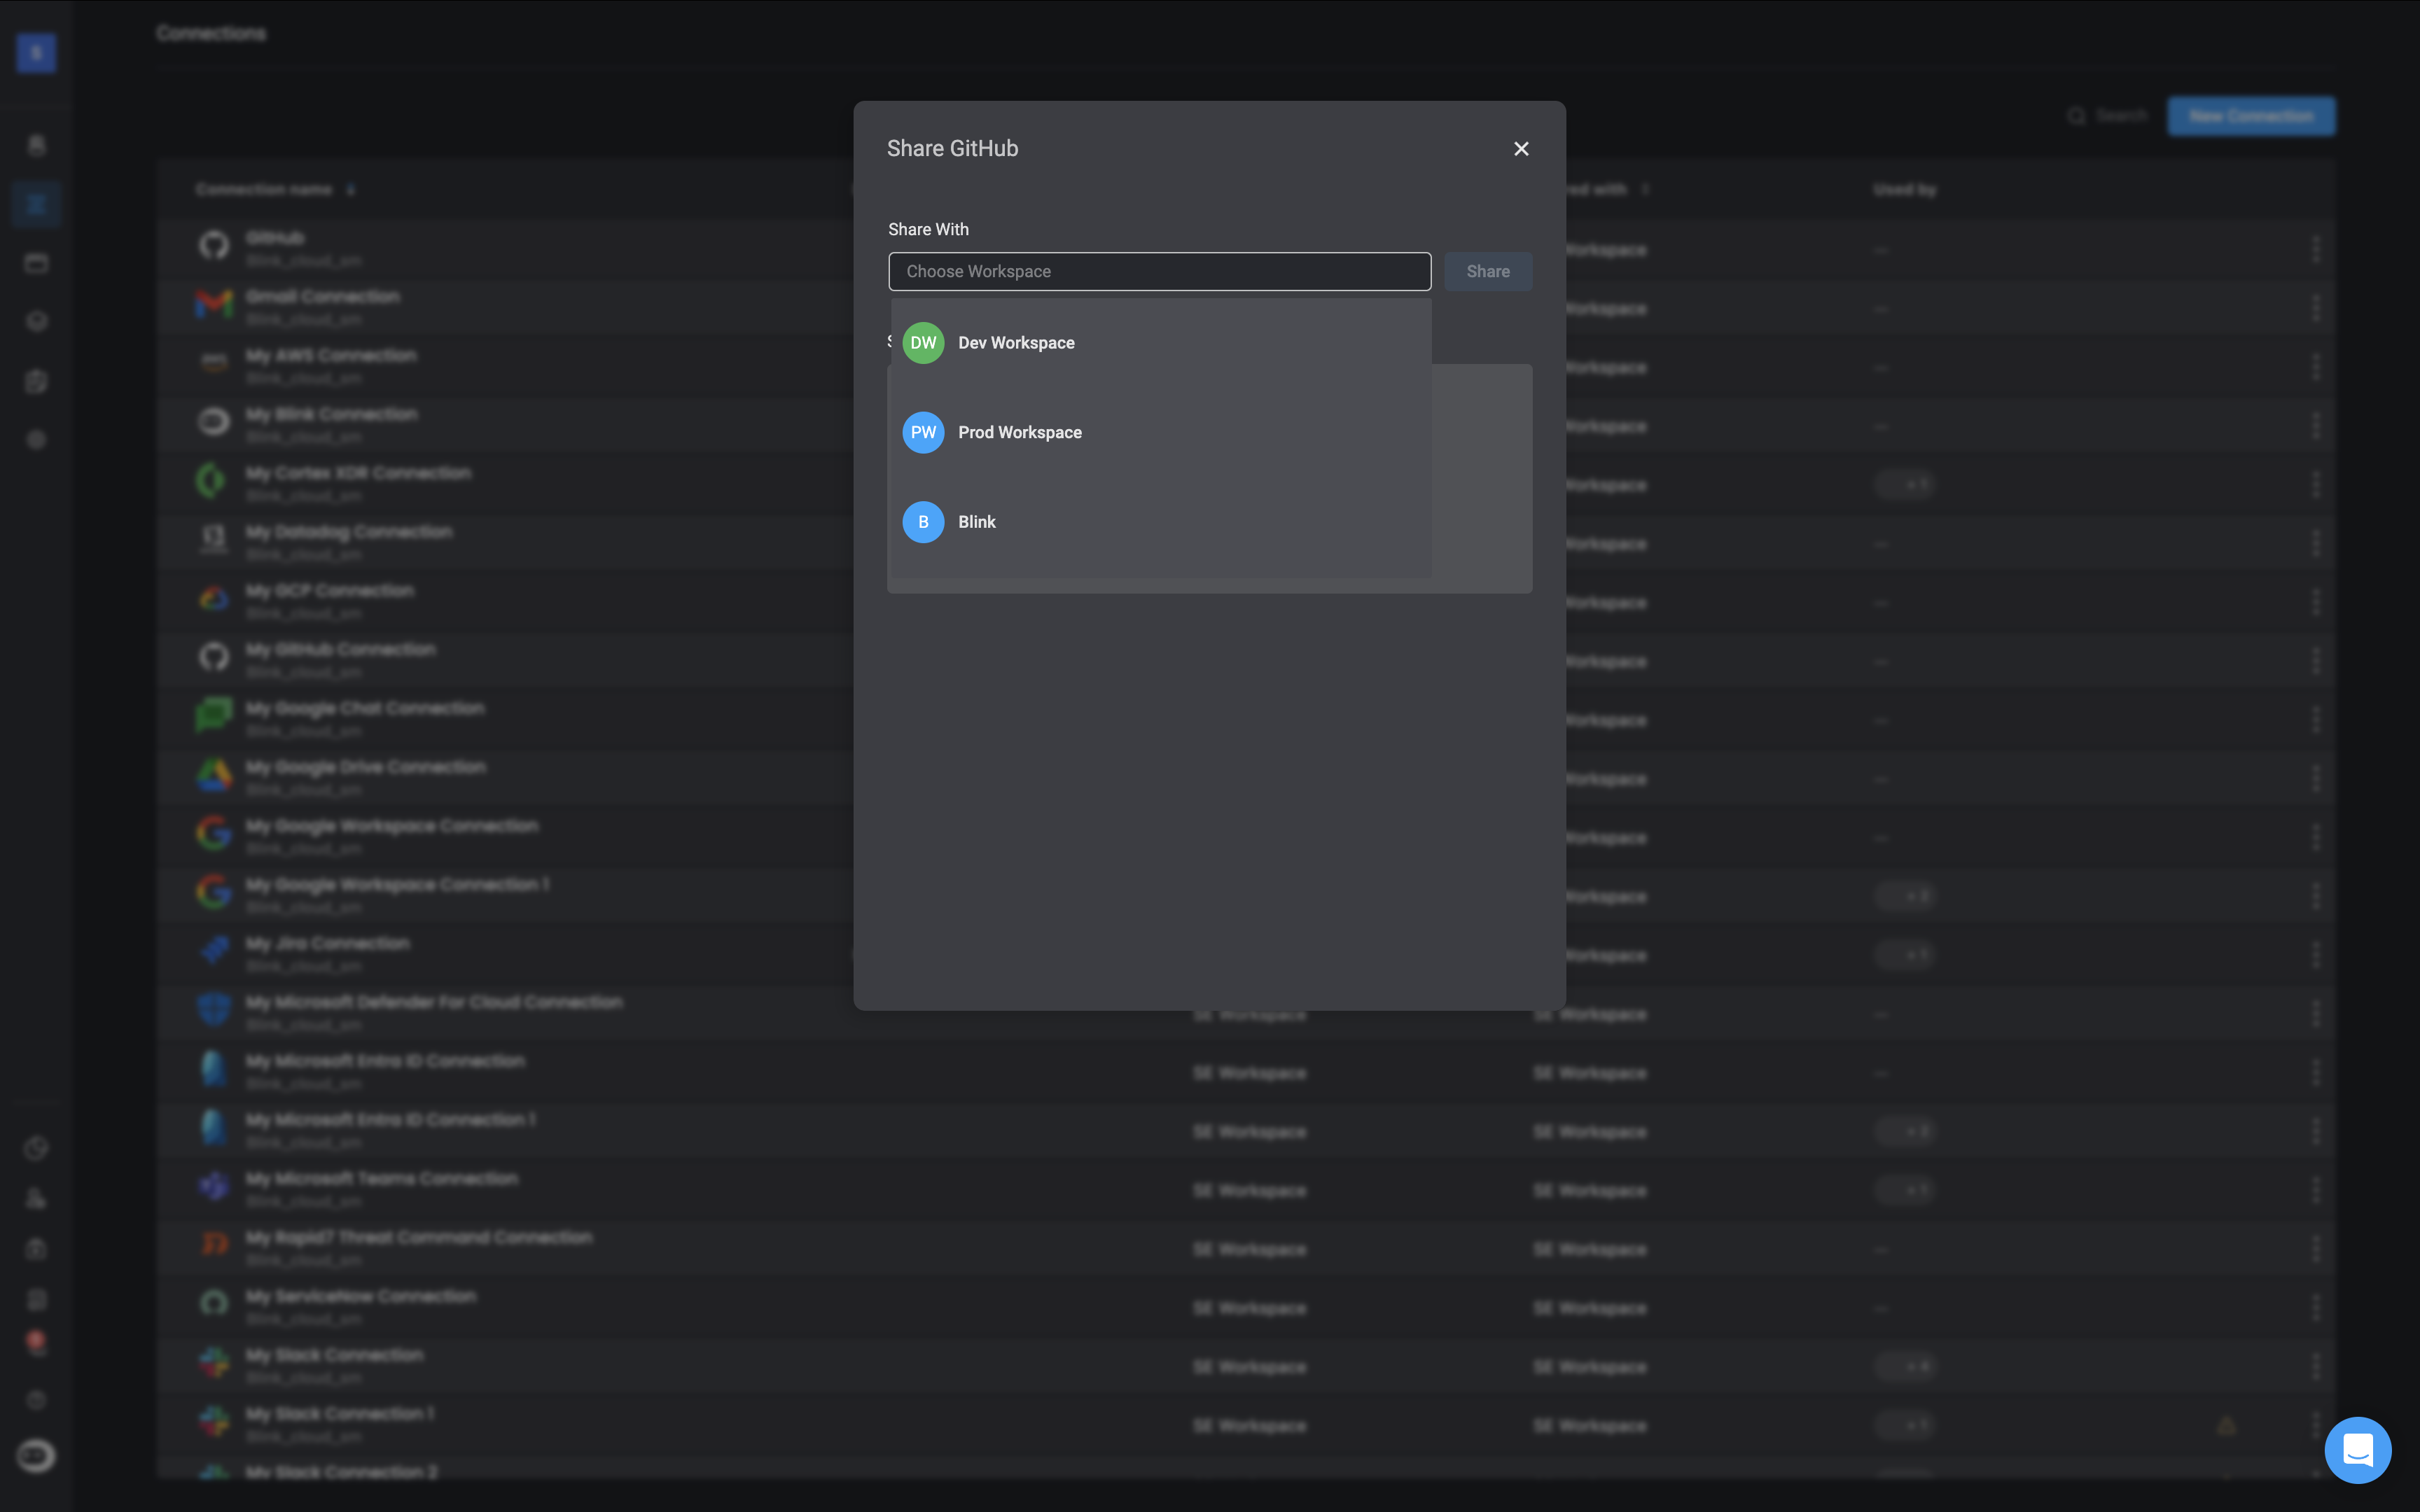Click the GitHub logo in first row
Image resolution: width=2420 pixels, height=1512 pixels.
(x=214, y=245)
